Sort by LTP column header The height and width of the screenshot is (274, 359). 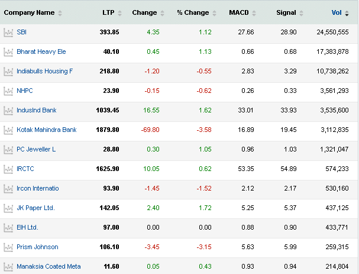point(108,12)
